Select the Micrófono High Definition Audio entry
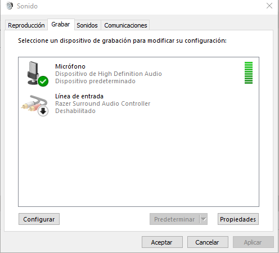Image resolution: width=279 pixels, height=253 pixels. click(x=138, y=74)
